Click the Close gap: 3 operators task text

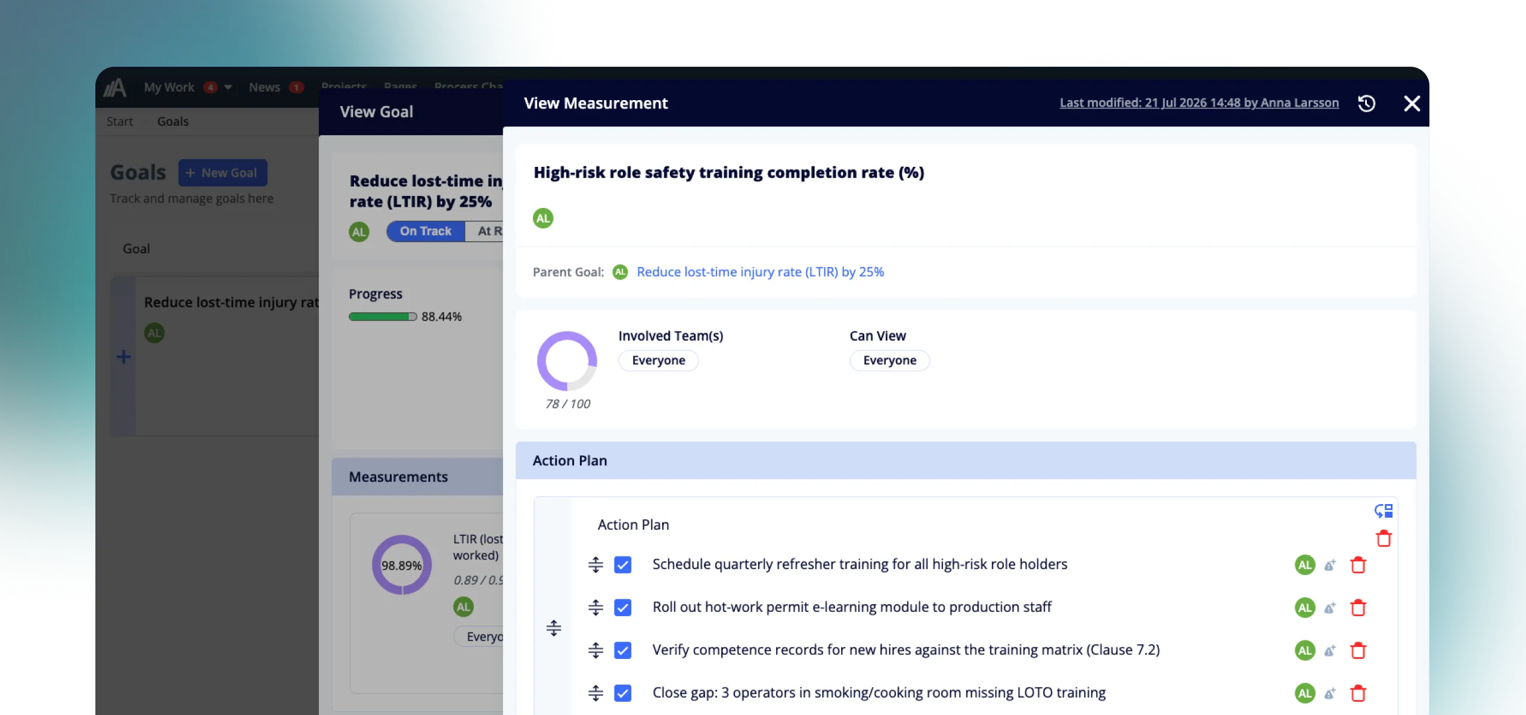coord(879,693)
